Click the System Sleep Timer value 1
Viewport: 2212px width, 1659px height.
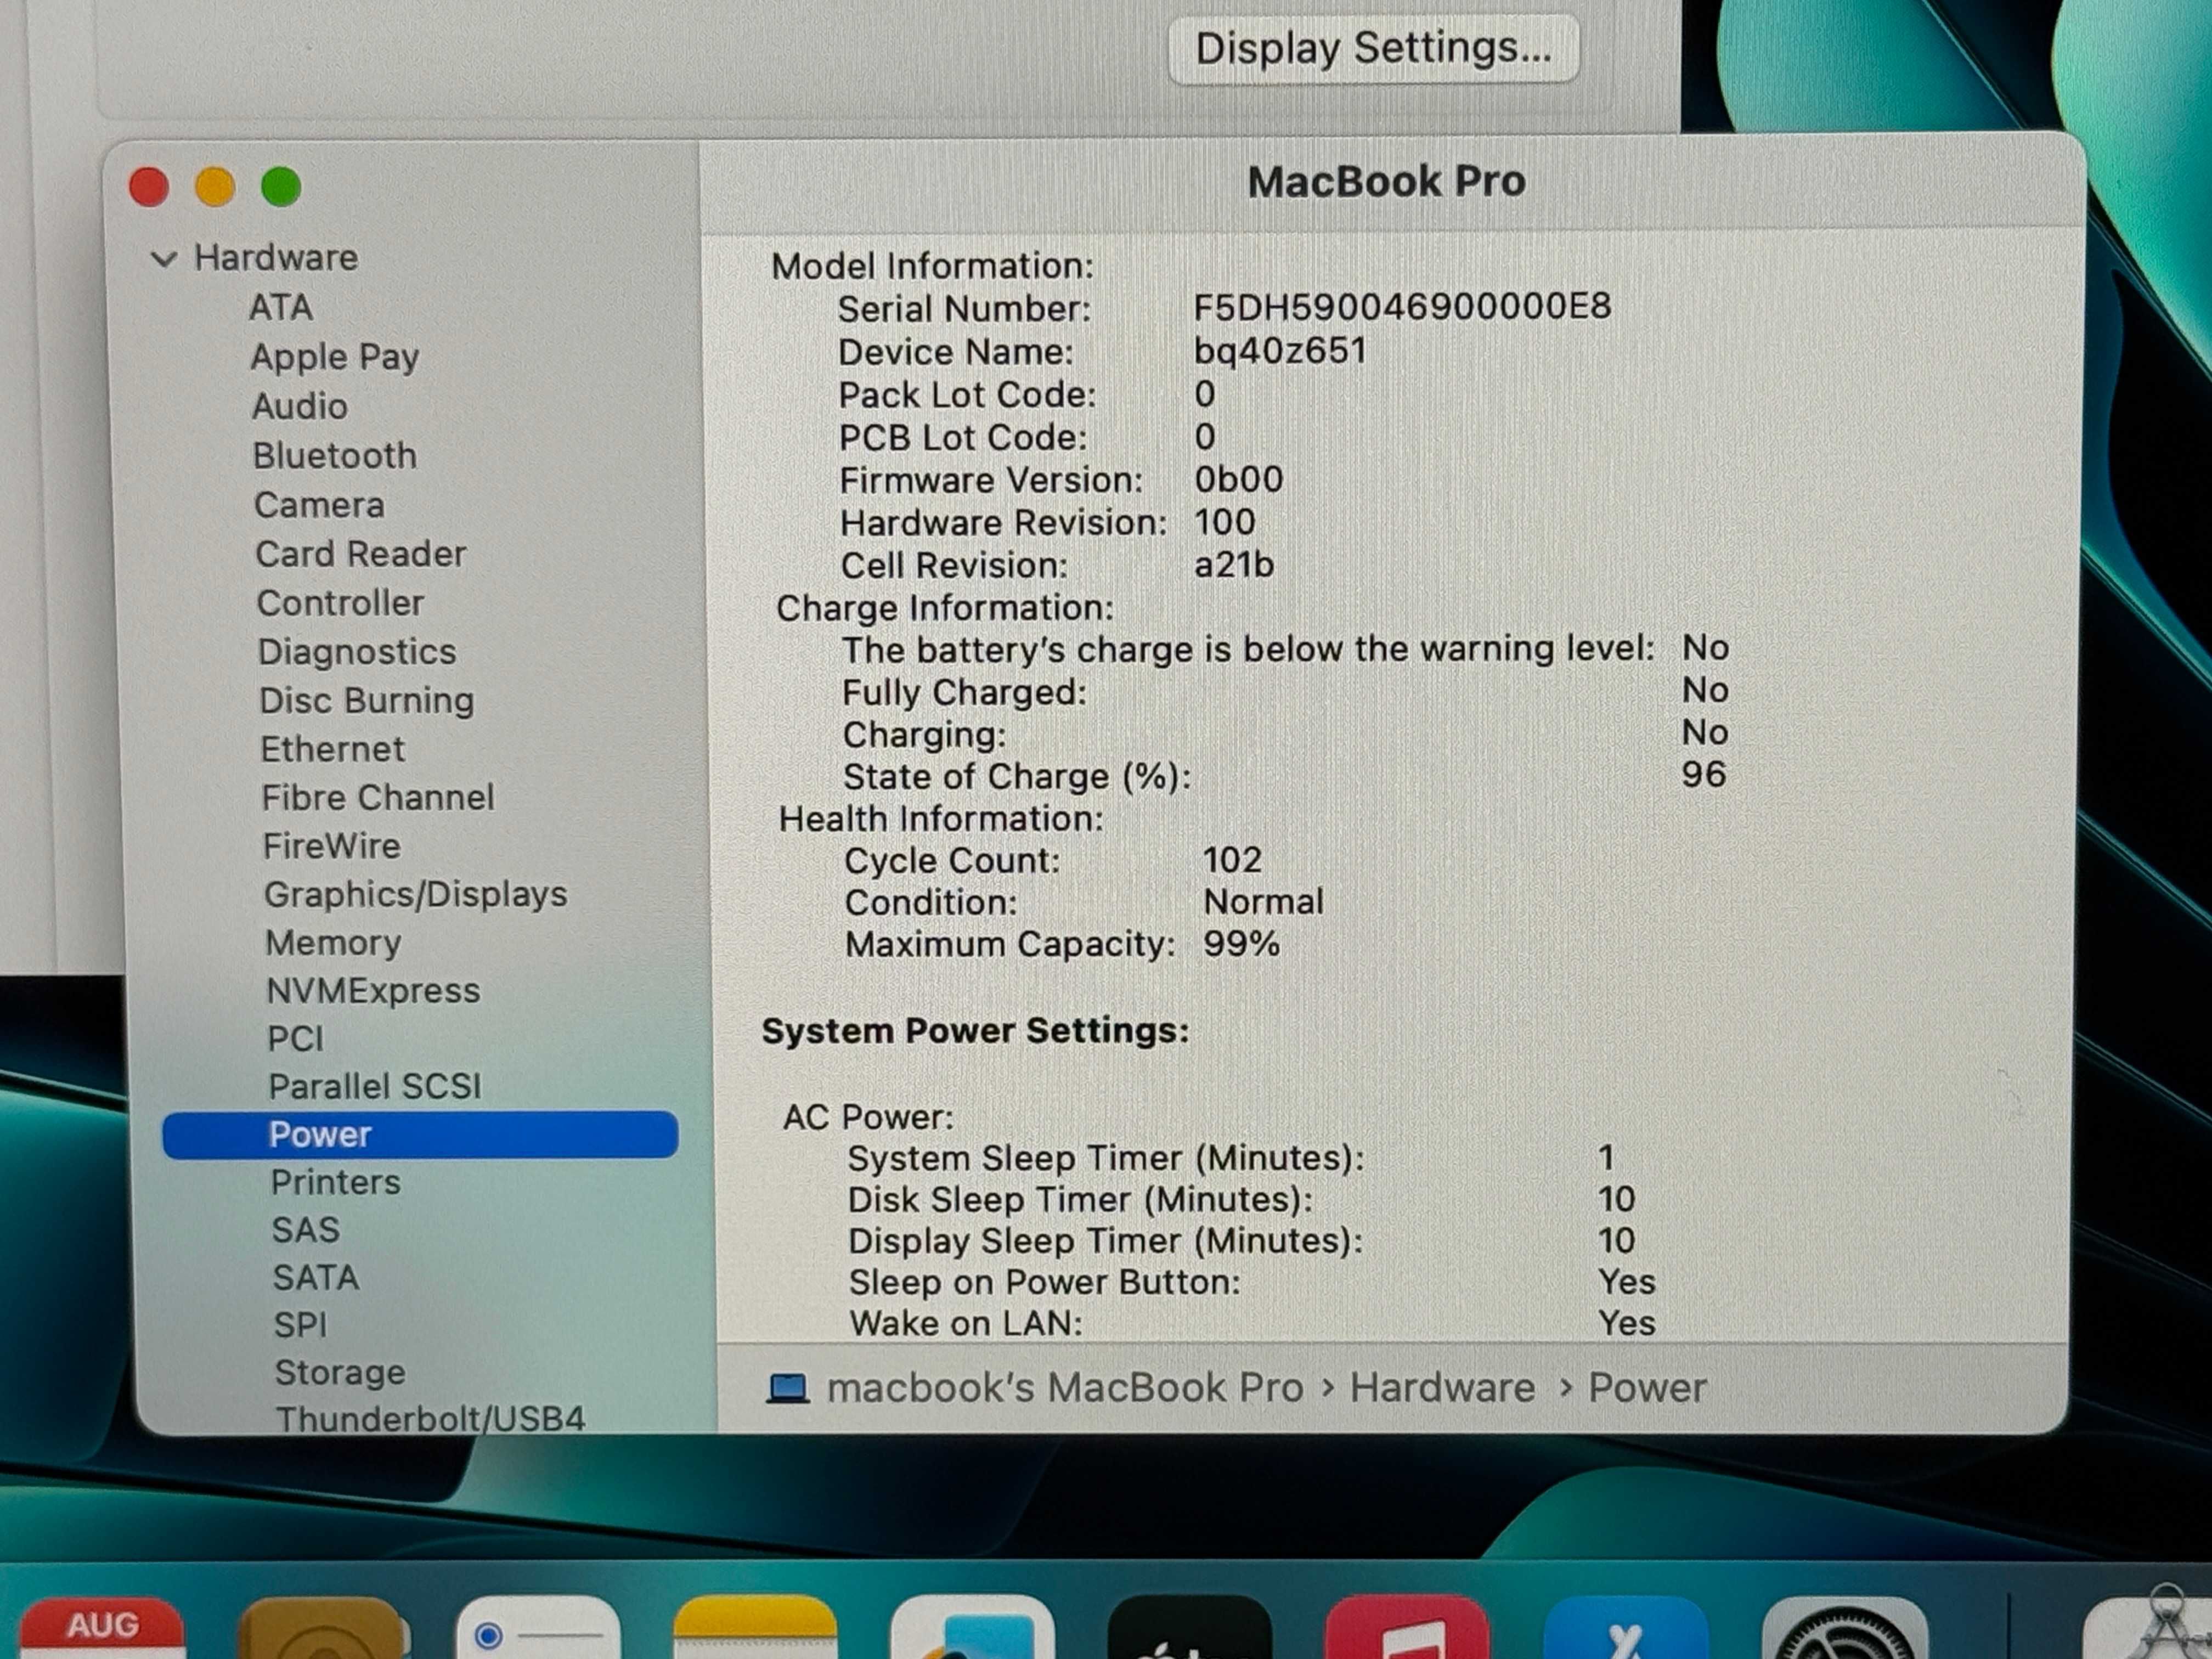(1606, 1158)
